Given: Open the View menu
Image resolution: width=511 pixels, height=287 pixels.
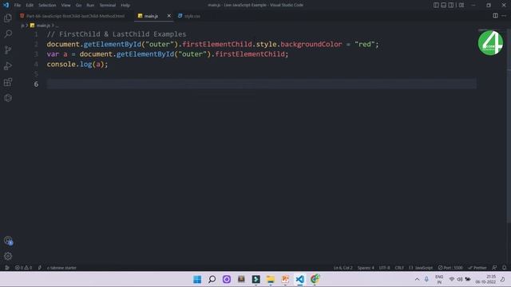Looking at the screenshot, I should click(65, 6).
